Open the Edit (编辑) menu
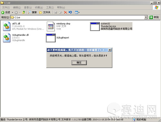 coord(17,7)
